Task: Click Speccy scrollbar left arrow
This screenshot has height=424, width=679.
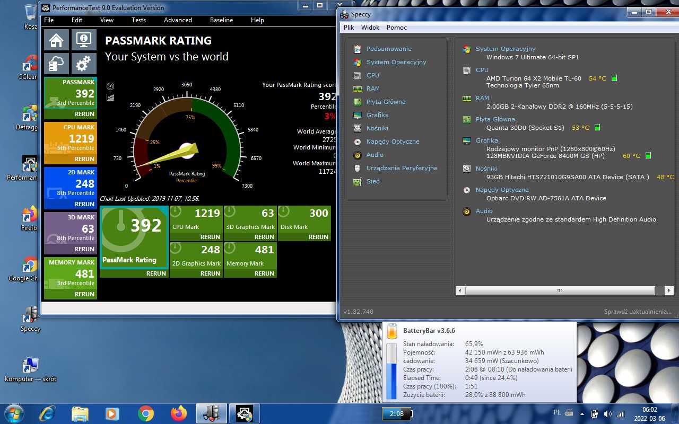Action: (x=460, y=290)
